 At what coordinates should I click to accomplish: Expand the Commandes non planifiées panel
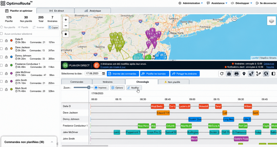click(52, 142)
